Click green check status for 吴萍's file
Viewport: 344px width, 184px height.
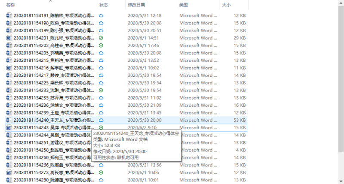click(x=101, y=128)
